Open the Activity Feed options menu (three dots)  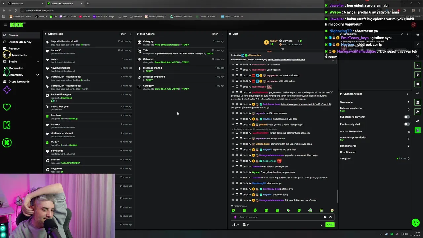[x=131, y=34]
